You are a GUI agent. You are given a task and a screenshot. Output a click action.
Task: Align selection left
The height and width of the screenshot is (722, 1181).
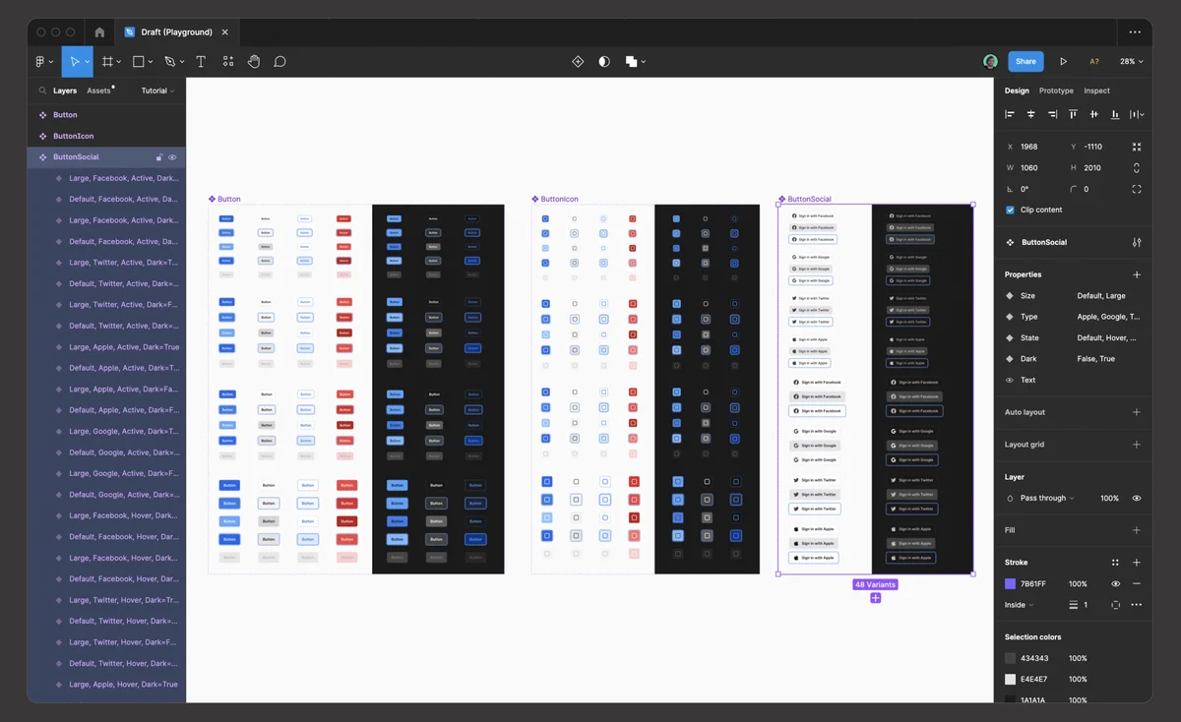[1010, 114]
